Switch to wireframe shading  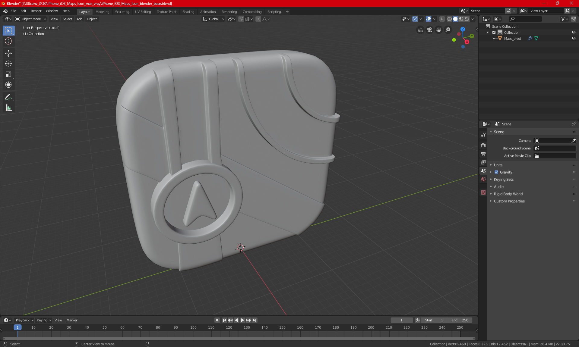point(449,19)
